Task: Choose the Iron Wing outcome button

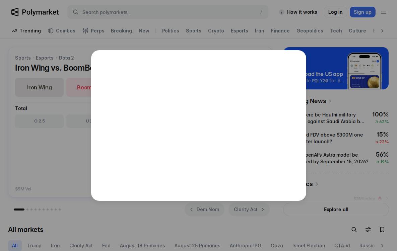Action: point(39,87)
